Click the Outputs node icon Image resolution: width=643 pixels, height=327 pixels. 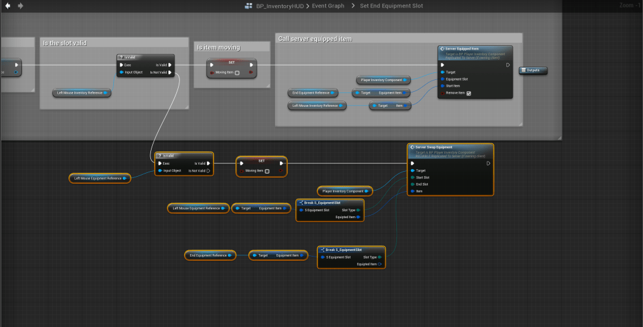[523, 70]
